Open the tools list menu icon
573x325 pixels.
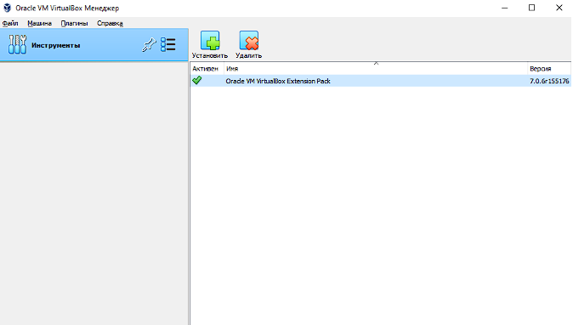[168, 44]
